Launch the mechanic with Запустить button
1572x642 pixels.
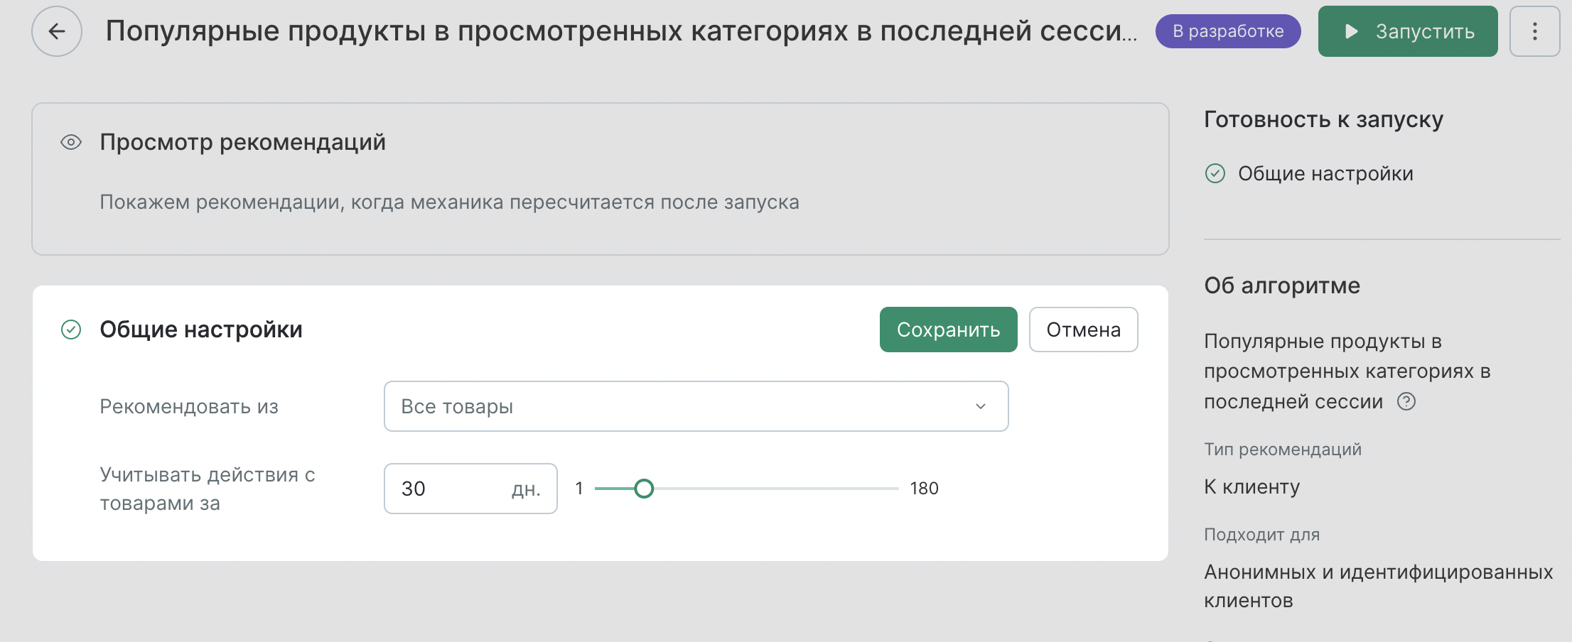coord(1408,31)
